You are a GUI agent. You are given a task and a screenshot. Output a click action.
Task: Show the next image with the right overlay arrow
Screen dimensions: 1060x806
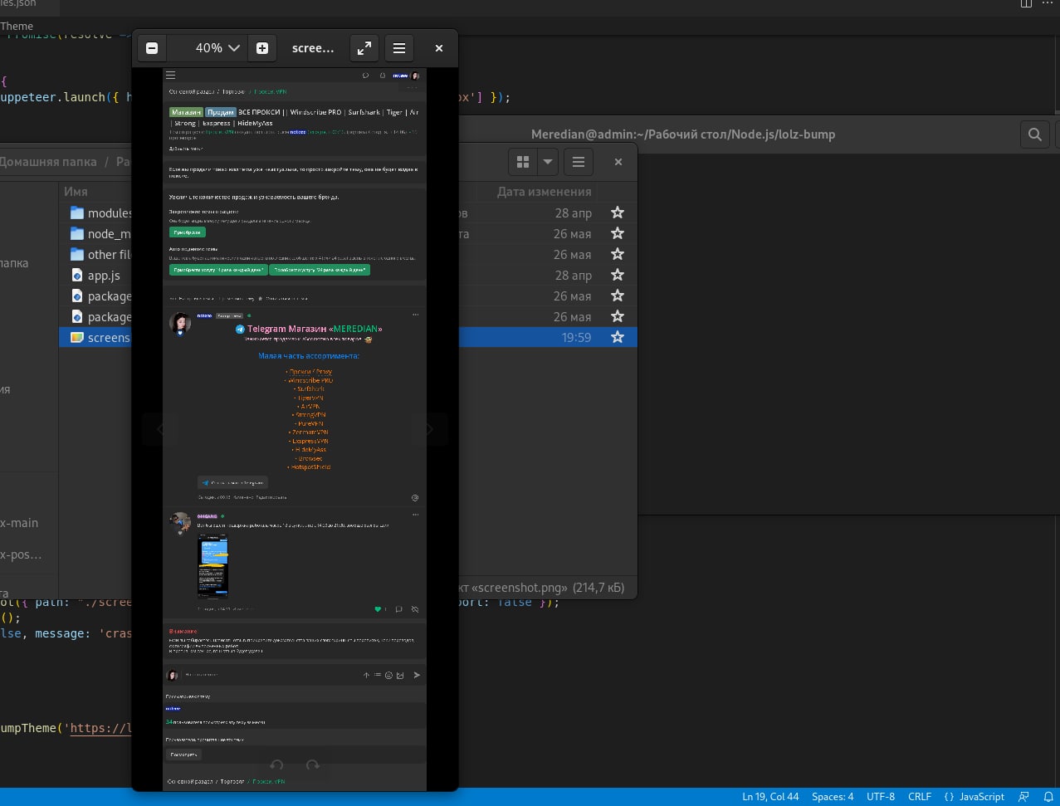tap(429, 429)
